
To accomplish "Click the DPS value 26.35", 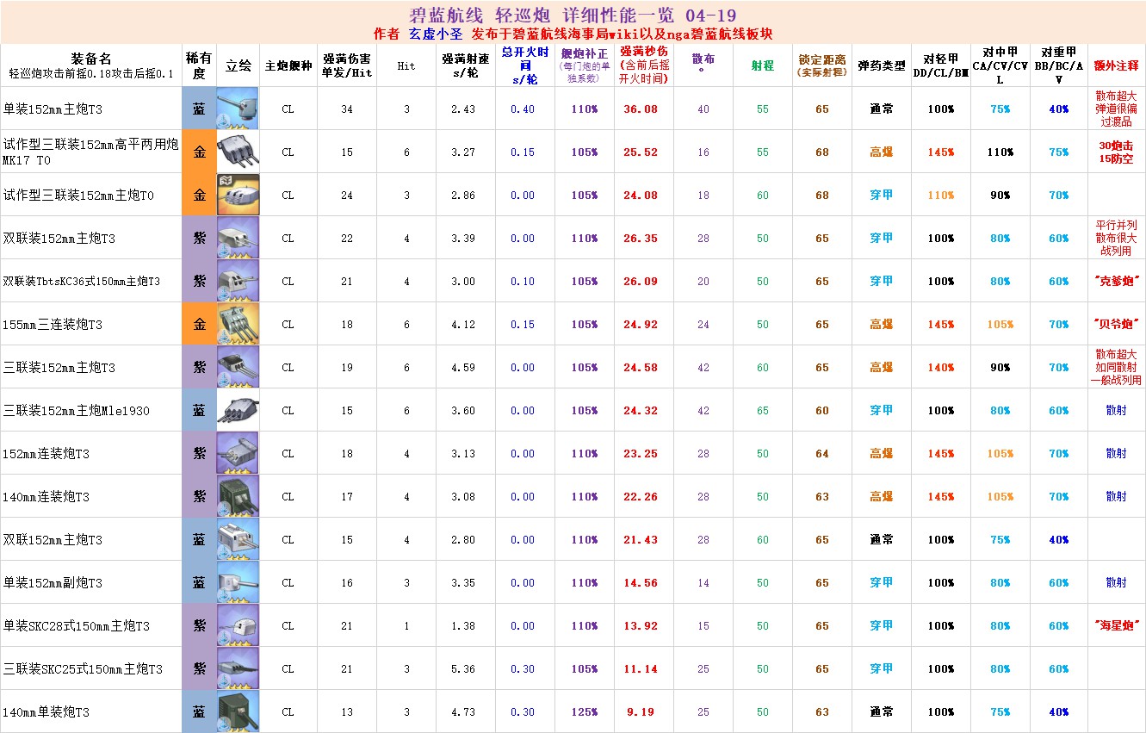I will [x=641, y=239].
